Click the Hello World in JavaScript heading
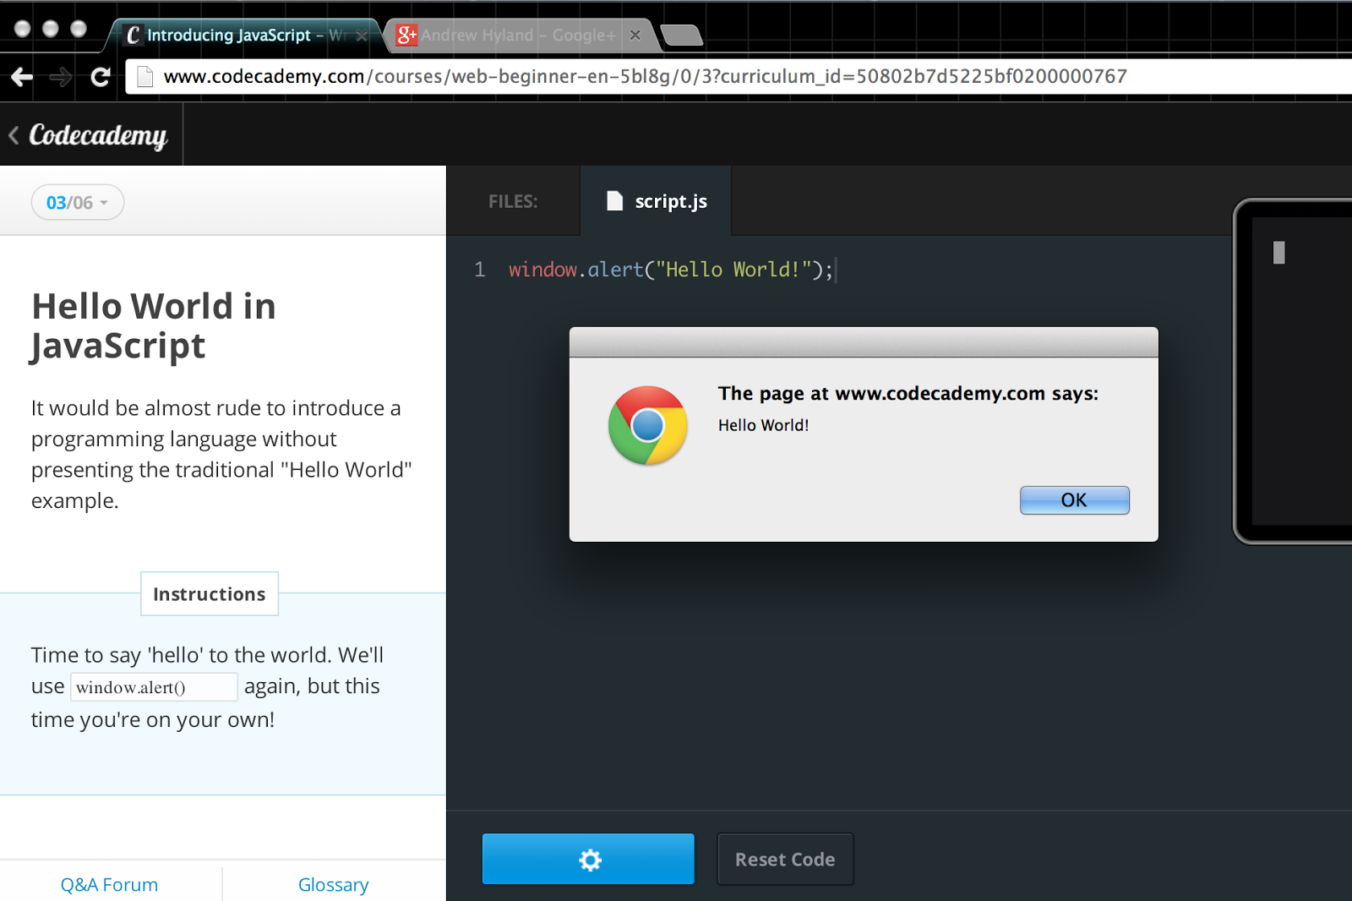 tap(154, 326)
